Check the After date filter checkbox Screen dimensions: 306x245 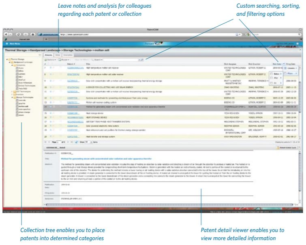point(271,78)
